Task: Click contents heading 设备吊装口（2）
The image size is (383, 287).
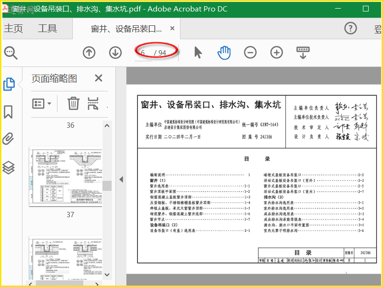Action: click(x=164, y=225)
